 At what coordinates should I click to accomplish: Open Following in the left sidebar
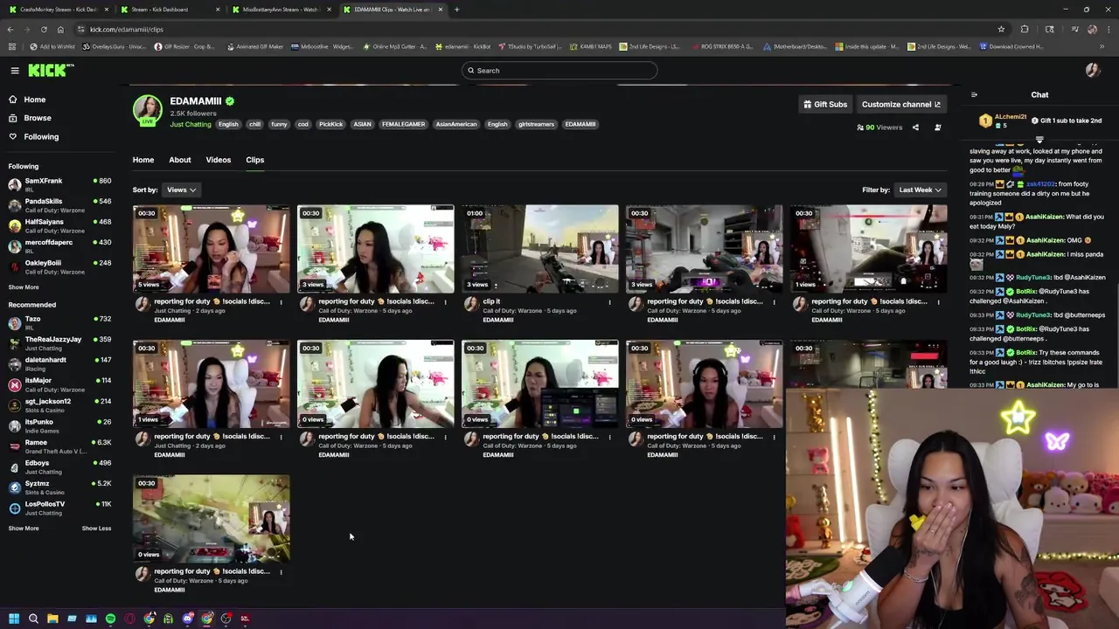(33, 136)
